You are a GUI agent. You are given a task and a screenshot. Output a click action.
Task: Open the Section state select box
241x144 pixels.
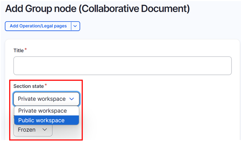point(46,99)
